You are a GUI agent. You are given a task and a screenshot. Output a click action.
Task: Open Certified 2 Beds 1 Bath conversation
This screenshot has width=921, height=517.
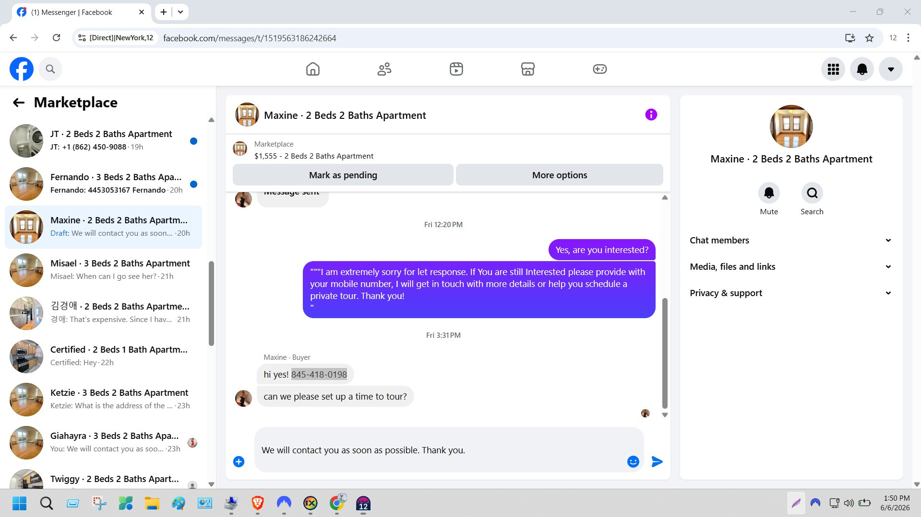pyautogui.click(x=103, y=356)
